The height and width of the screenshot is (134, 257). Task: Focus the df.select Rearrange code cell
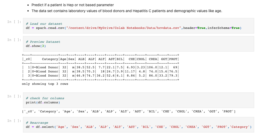tap(138, 125)
